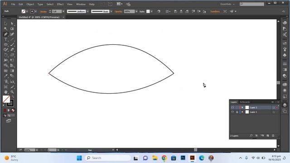Screen dimensions: 290x163
Task: Open the fill color dropdown in control bar
Action: tap(27, 11)
